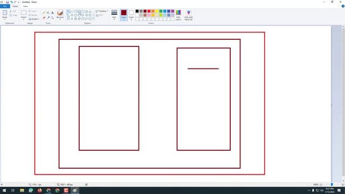The image size is (345, 194).
Task: Open the Edit colors dialog
Action: coord(178,15)
